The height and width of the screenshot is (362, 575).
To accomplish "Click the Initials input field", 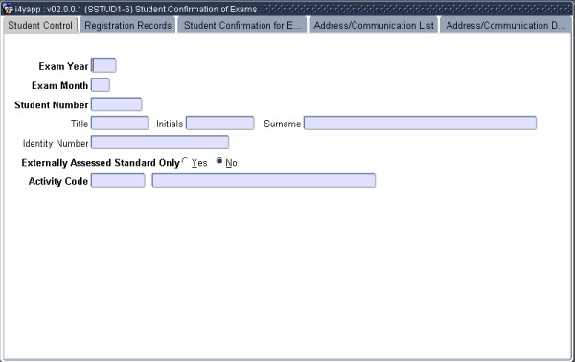I will pyautogui.click(x=220, y=124).
